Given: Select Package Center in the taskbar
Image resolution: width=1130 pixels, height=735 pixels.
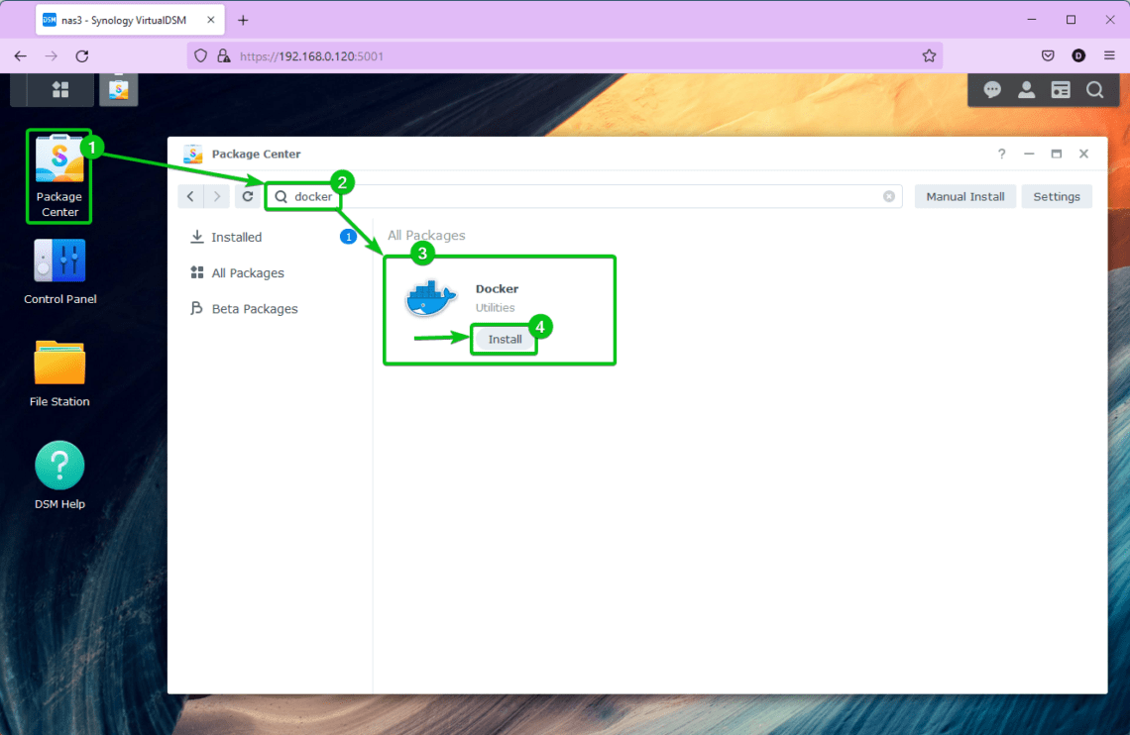Looking at the screenshot, I should pos(118,89).
